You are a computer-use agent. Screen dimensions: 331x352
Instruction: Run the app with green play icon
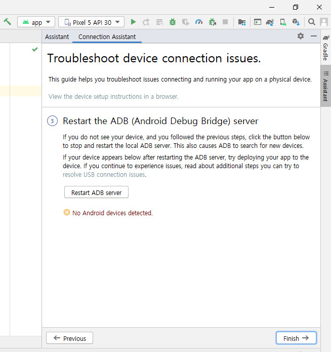pyautogui.click(x=133, y=22)
